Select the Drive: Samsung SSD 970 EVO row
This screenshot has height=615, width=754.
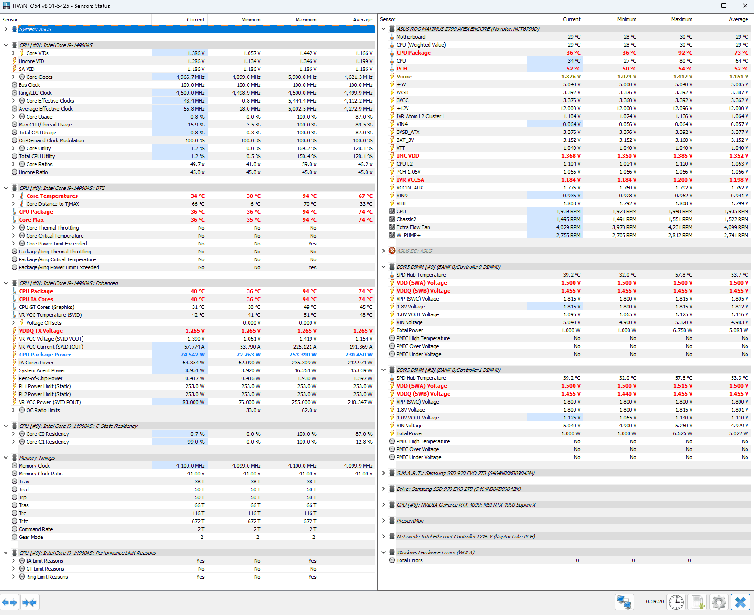566,489
